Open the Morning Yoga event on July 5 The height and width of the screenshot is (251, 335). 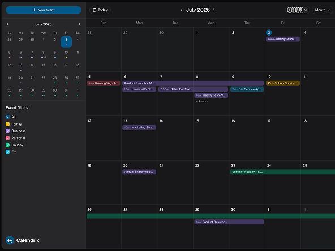(104, 83)
